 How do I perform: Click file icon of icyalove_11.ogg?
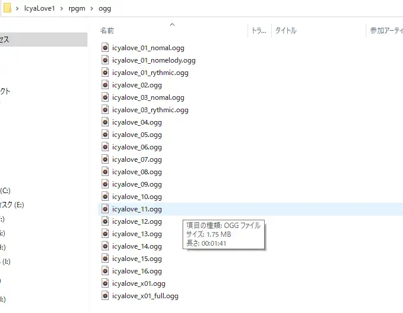point(105,209)
